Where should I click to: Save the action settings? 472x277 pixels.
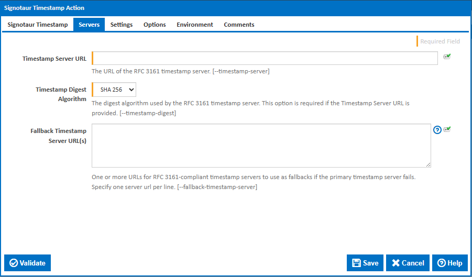(365, 263)
